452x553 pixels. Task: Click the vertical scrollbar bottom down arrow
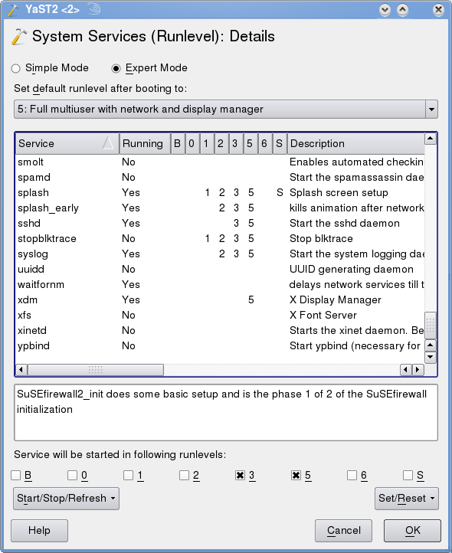[x=431, y=357]
